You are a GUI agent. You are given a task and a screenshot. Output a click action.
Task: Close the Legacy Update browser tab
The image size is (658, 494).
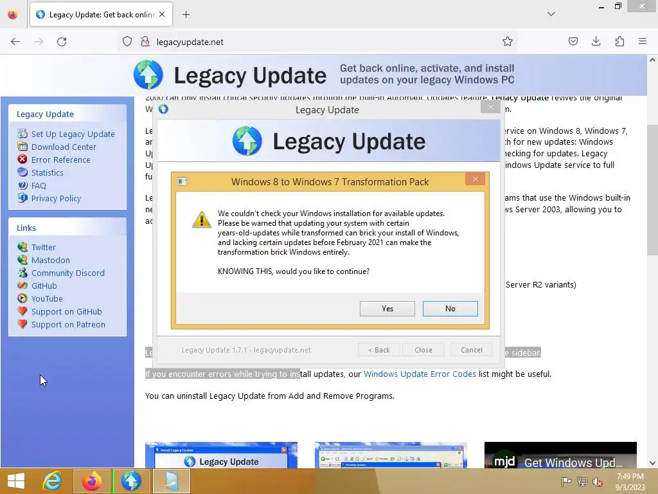coord(162,14)
